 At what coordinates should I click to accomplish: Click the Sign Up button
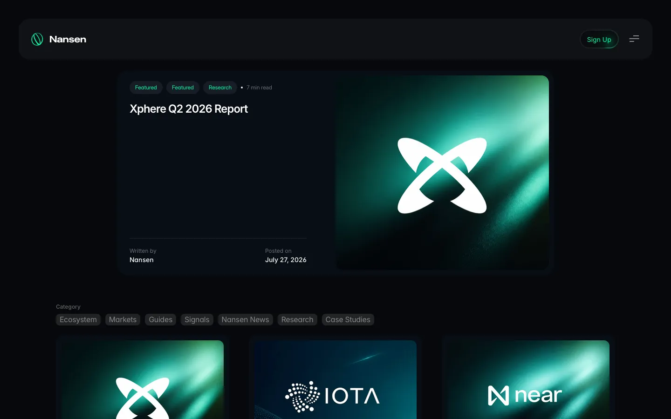tap(599, 39)
